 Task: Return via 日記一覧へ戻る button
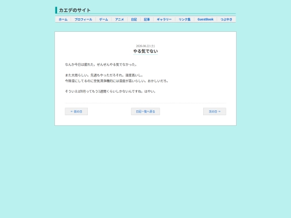click(145, 111)
